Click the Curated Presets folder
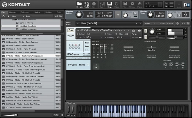Screen dimensions: 192x118 26,23
